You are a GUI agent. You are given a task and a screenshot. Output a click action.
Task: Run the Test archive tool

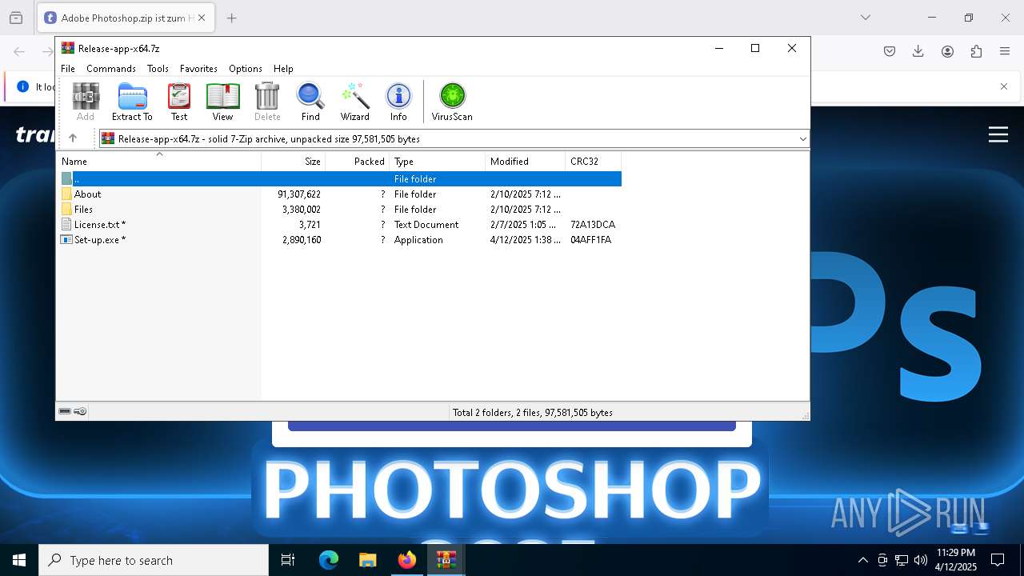[179, 102]
